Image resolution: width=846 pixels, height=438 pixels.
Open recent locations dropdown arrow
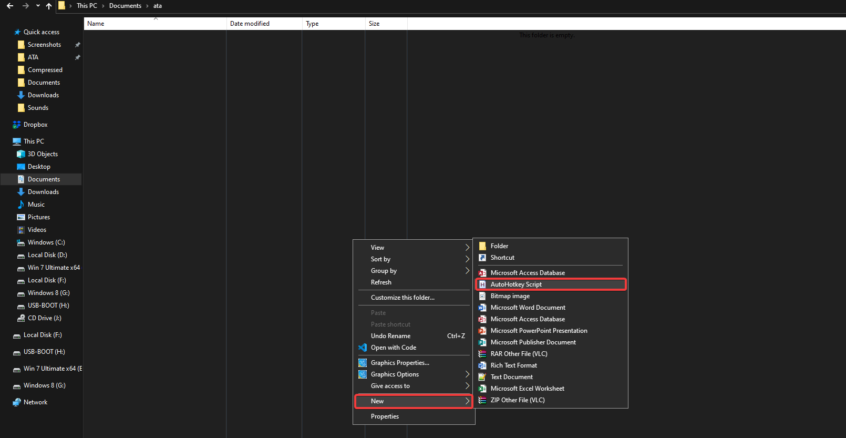click(38, 6)
